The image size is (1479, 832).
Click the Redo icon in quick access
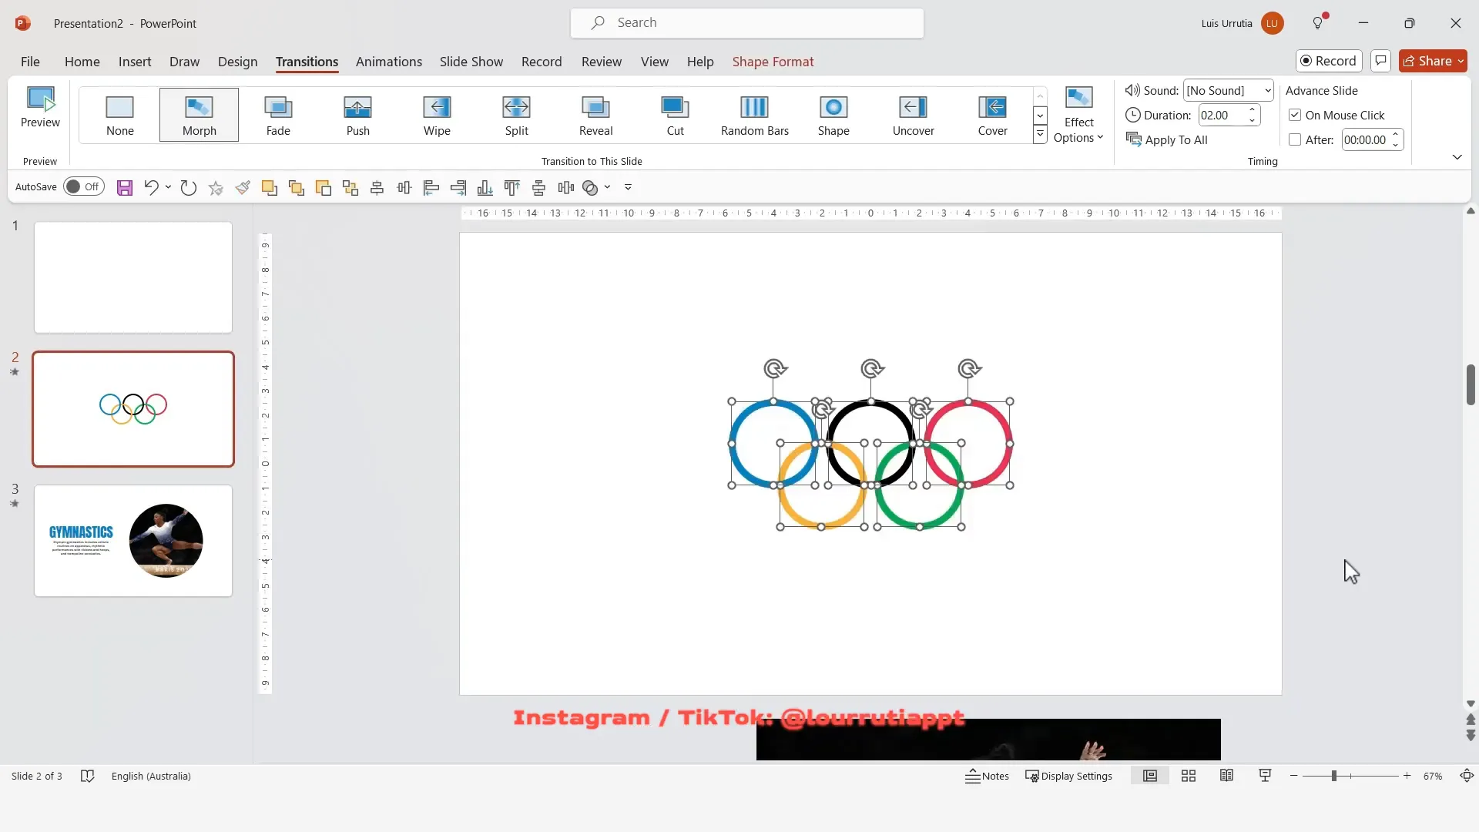188,187
